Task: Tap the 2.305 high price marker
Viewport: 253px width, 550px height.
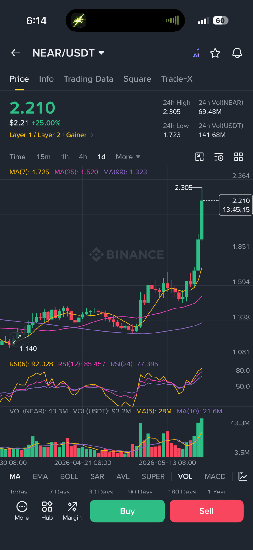Action: point(184,188)
